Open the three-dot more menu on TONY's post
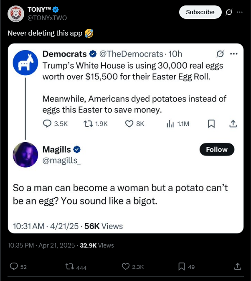 coord(239,12)
